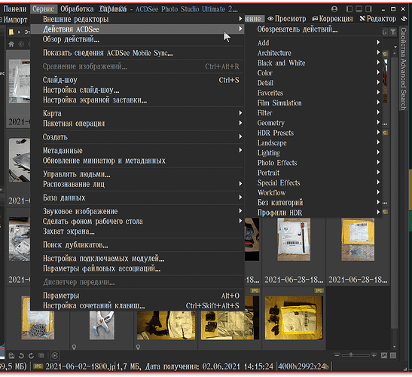The height and width of the screenshot is (377, 412).
Task: Click the yellow folder icon in path bar
Action: tap(11, 32)
